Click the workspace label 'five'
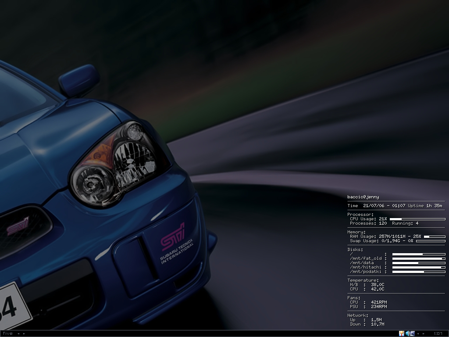 tap(8, 333)
